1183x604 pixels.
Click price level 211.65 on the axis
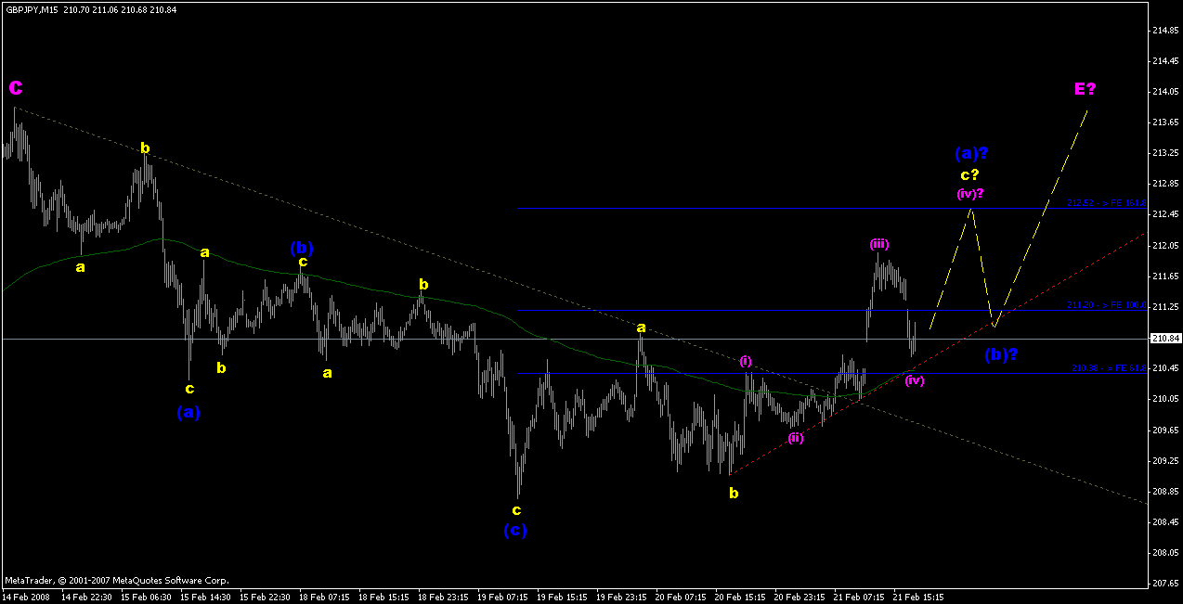[x=1166, y=276]
